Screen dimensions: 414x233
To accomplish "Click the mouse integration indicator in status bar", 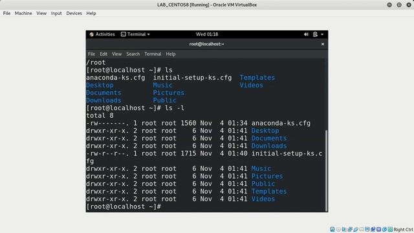I will point(384,229).
